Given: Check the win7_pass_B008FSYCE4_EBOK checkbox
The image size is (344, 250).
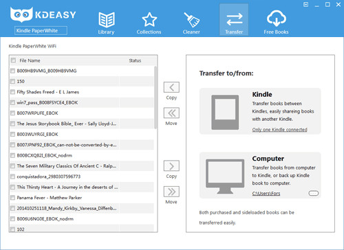Looking at the screenshot, I should [x=12, y=102].
